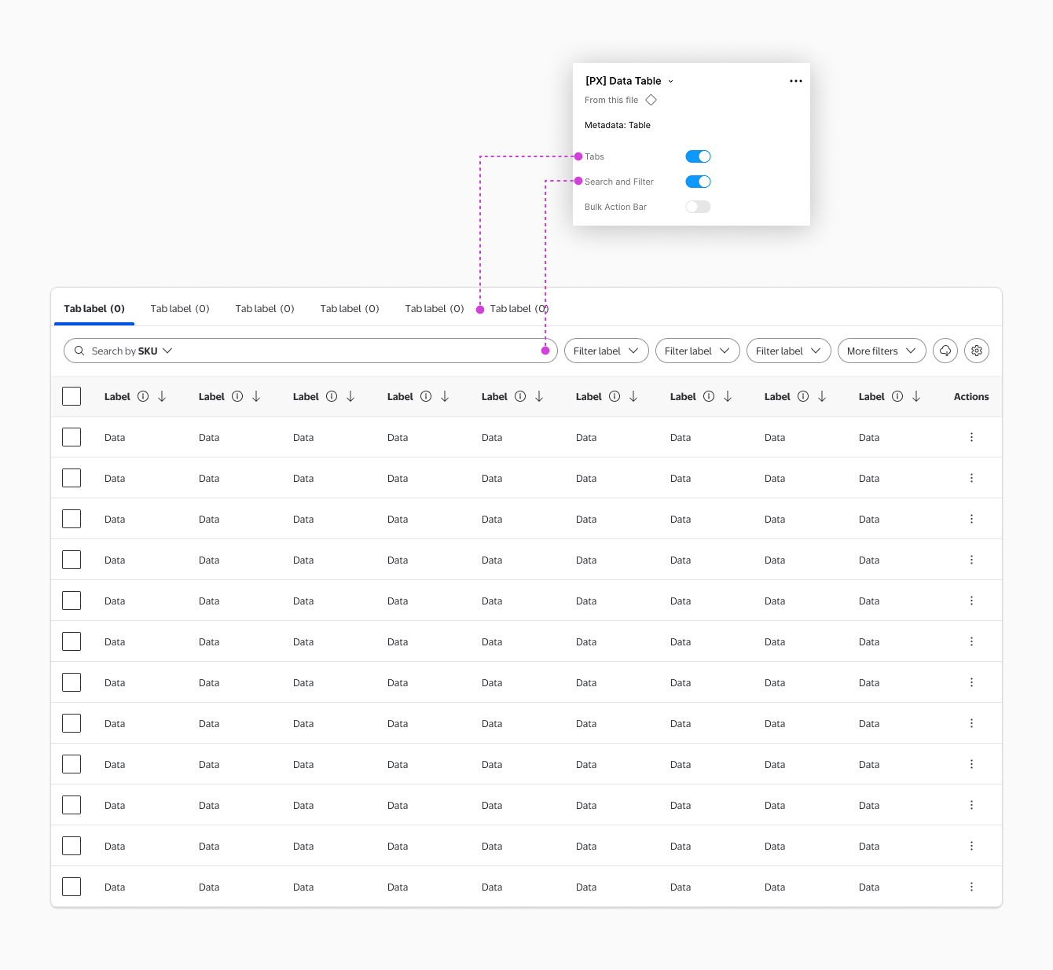Screen dimensions: 1053x970
Task: Click the diamond icon beside From this file
Action: (x=651, y=100)
